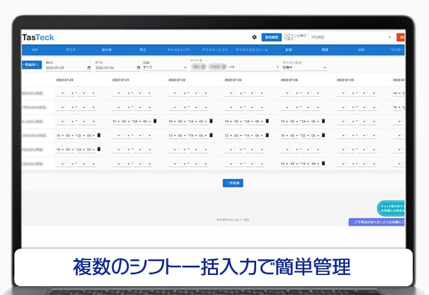Screen dimensions: 429x295
Task: Delete sixth row's 13:45 shift on 2022-07-24
Action: click(323, 164)
